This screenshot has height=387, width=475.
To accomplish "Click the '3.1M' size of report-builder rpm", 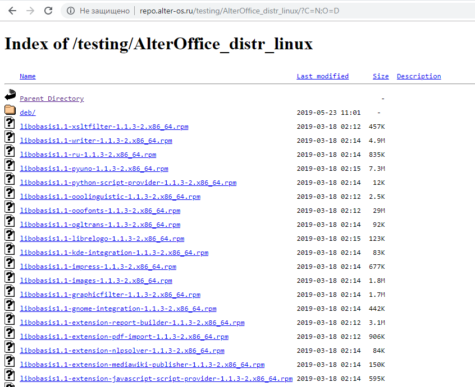I will [x=377, y=323].
